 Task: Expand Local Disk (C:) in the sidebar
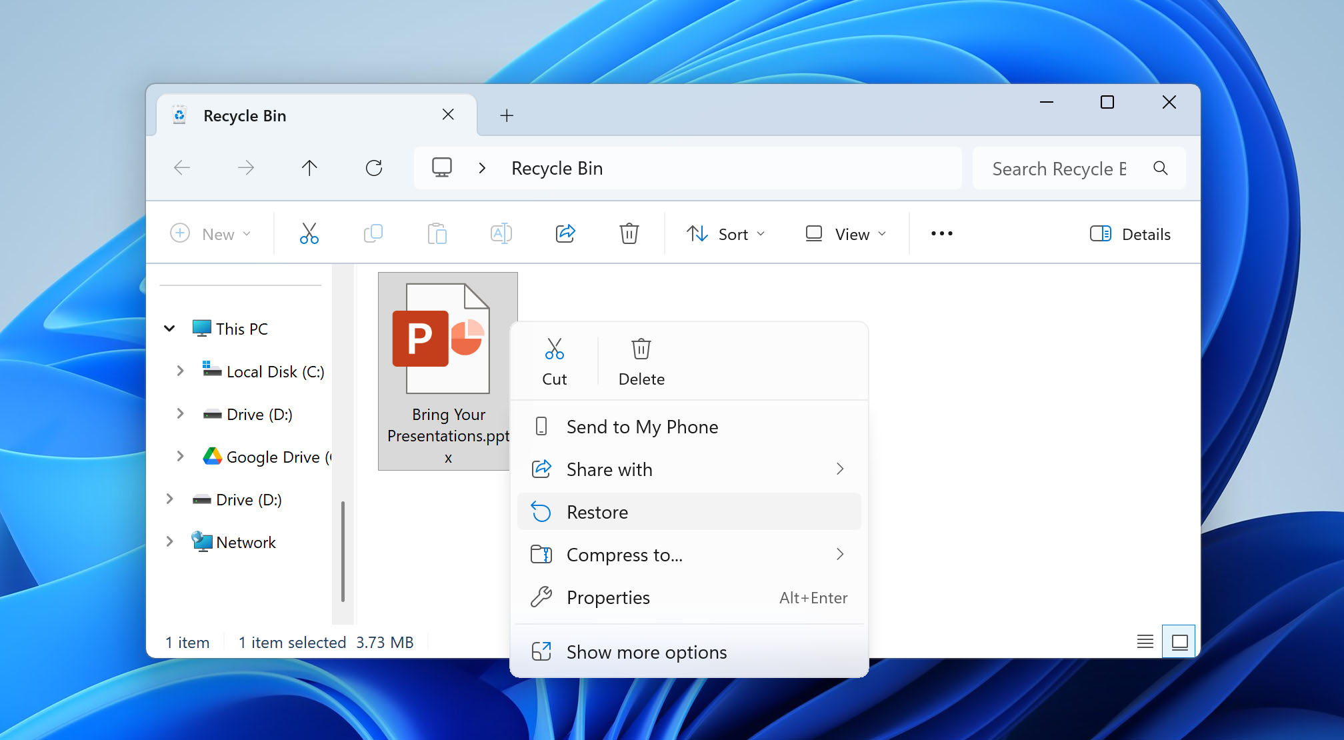pos(180,371)
